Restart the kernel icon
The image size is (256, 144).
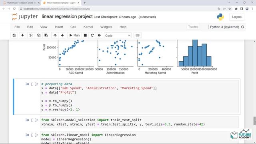pos(92,35)
